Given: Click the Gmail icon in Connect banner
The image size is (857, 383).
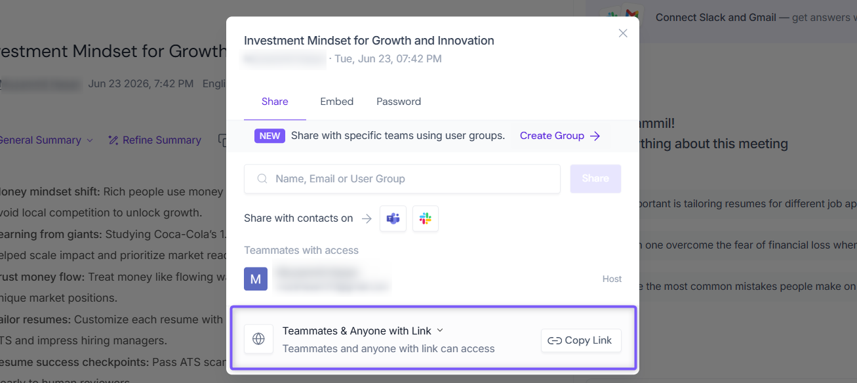Looking at the screenshot, I should 631,14.
